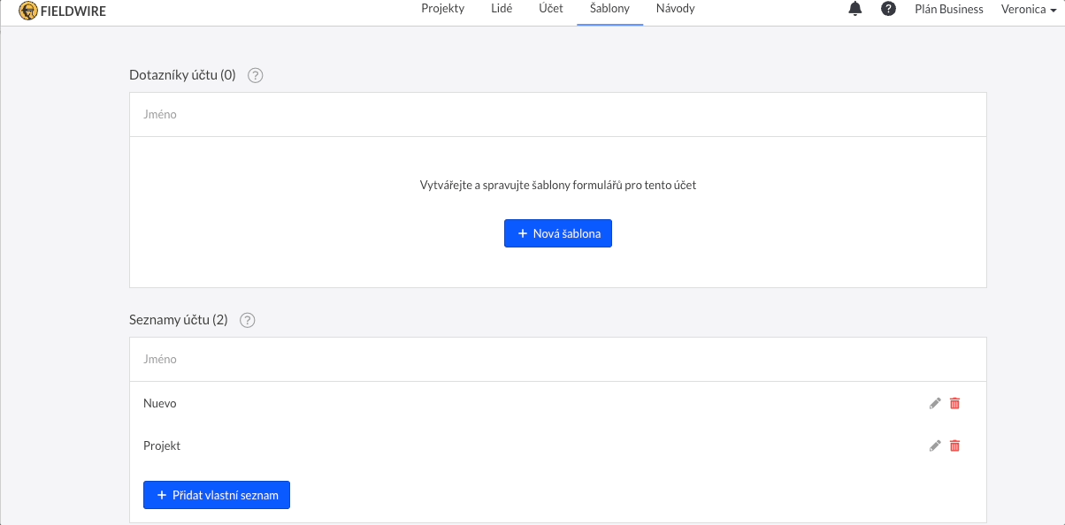Image resolution: width=1065 pixels, height=525 pixels.
Task: Edit the Projekt list with pencil icon
Action: [x=935, y=445]
